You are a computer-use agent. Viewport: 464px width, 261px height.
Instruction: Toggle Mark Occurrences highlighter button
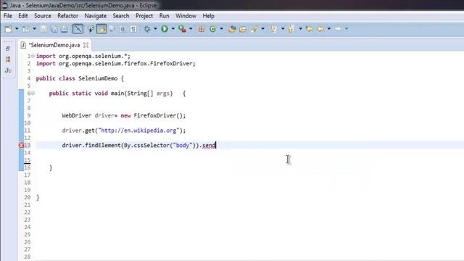point(101,29)
